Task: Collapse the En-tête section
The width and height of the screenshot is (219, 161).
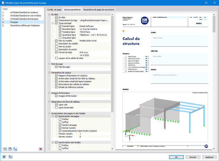Action: click(x=49, y=14)
